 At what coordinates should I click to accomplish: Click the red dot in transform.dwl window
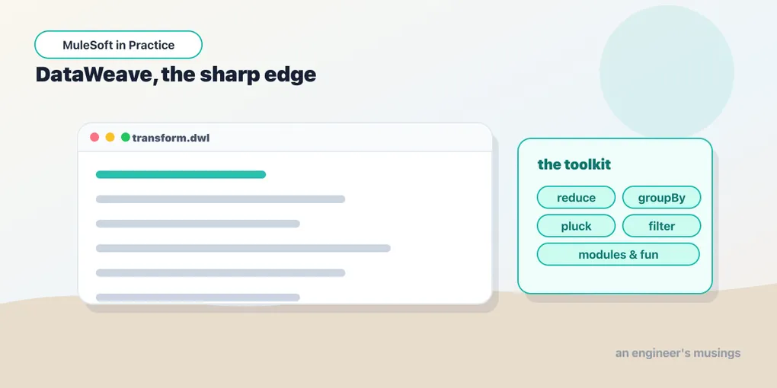[x=94, y=137]
